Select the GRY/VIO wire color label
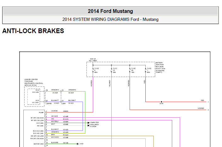This screenshot has width=222, height=147. pos(55,116)
